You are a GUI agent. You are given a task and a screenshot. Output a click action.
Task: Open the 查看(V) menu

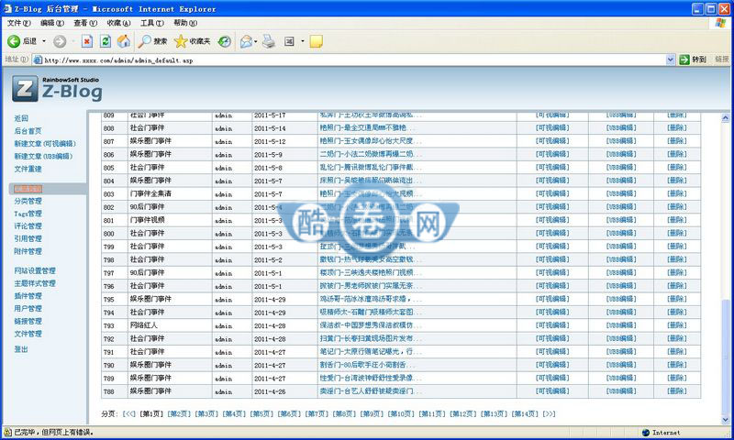85,22
